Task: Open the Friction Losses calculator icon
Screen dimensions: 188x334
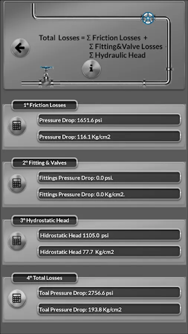Action: 17,126
